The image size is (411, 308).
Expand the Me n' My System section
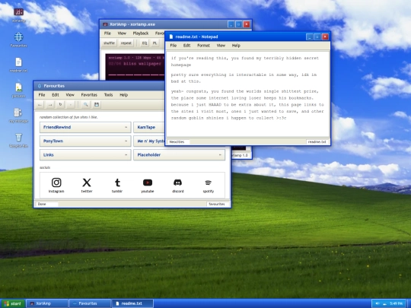point(149,141)
